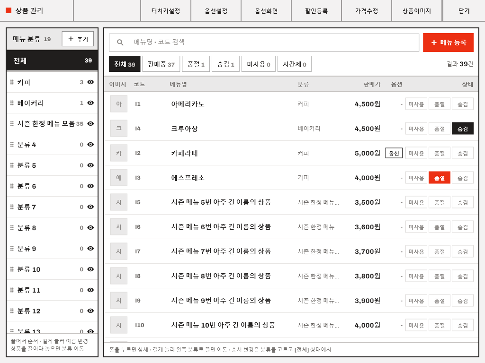Open 시즌 메뉴 10번 아주 긴 이름의 상품
This screenshot has width=485, height=363.
(223, 325)
